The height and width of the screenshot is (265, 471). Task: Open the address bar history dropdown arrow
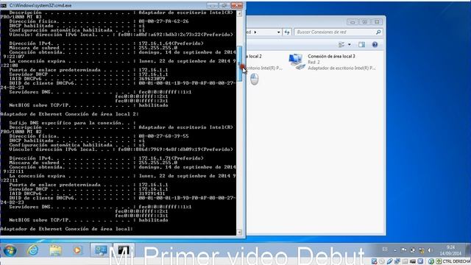(x=279, y=32)
